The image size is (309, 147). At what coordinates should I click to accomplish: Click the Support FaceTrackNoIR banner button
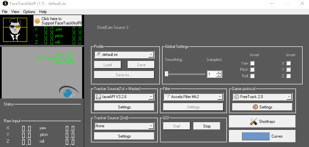pos(58,21)
